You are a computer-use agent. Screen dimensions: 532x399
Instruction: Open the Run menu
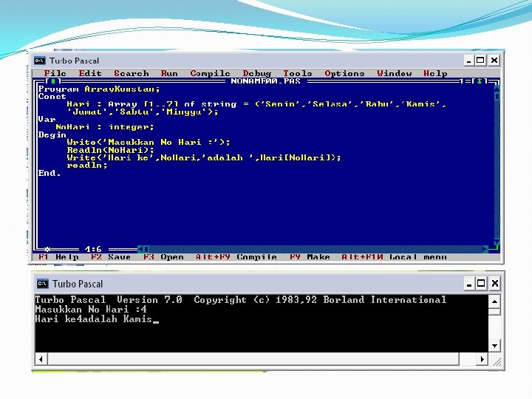[x=169, y=73]
